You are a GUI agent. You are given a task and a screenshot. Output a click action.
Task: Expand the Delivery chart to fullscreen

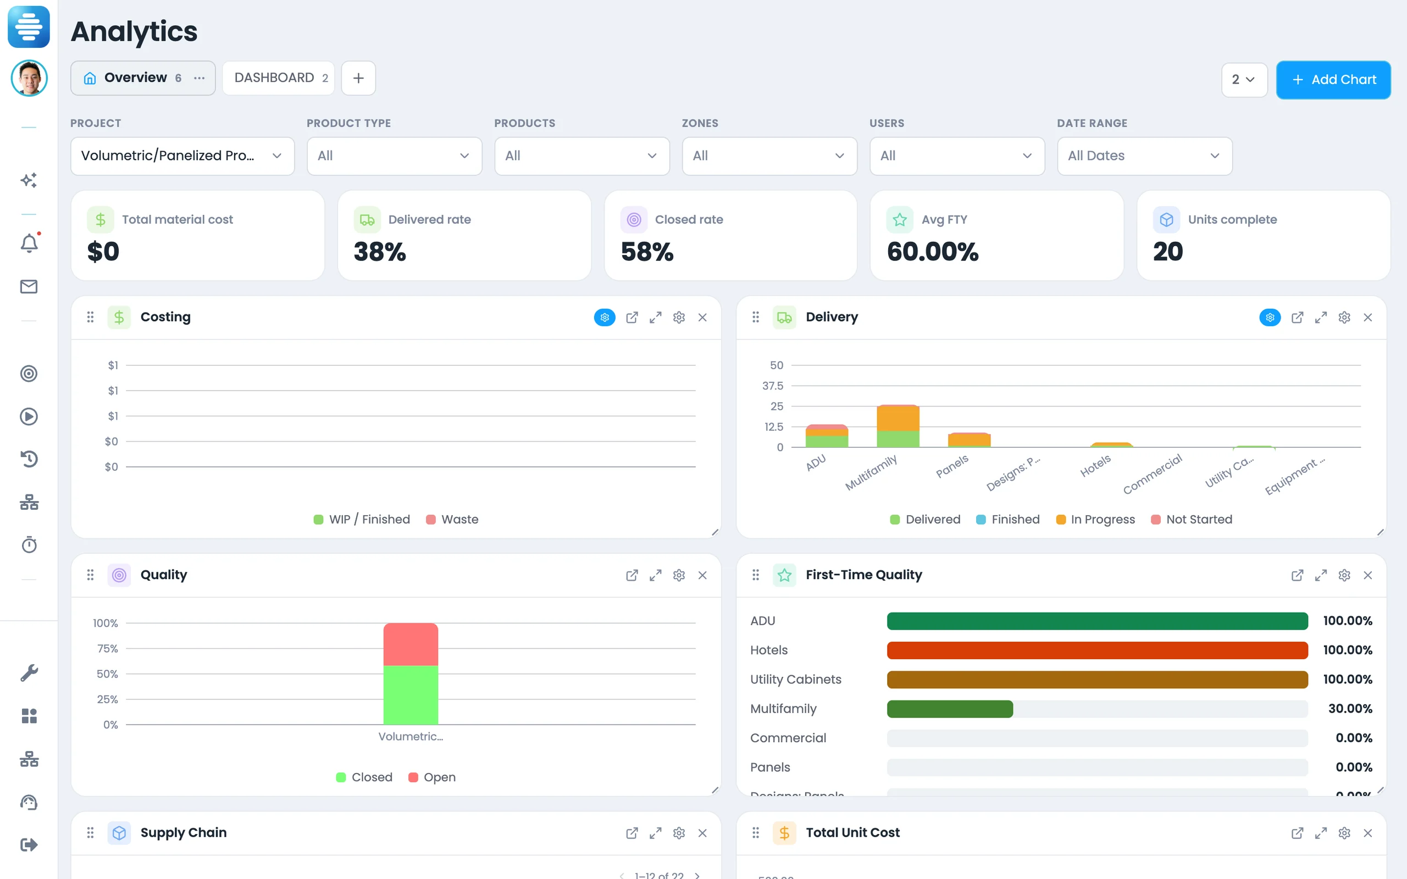(1321, 318)
